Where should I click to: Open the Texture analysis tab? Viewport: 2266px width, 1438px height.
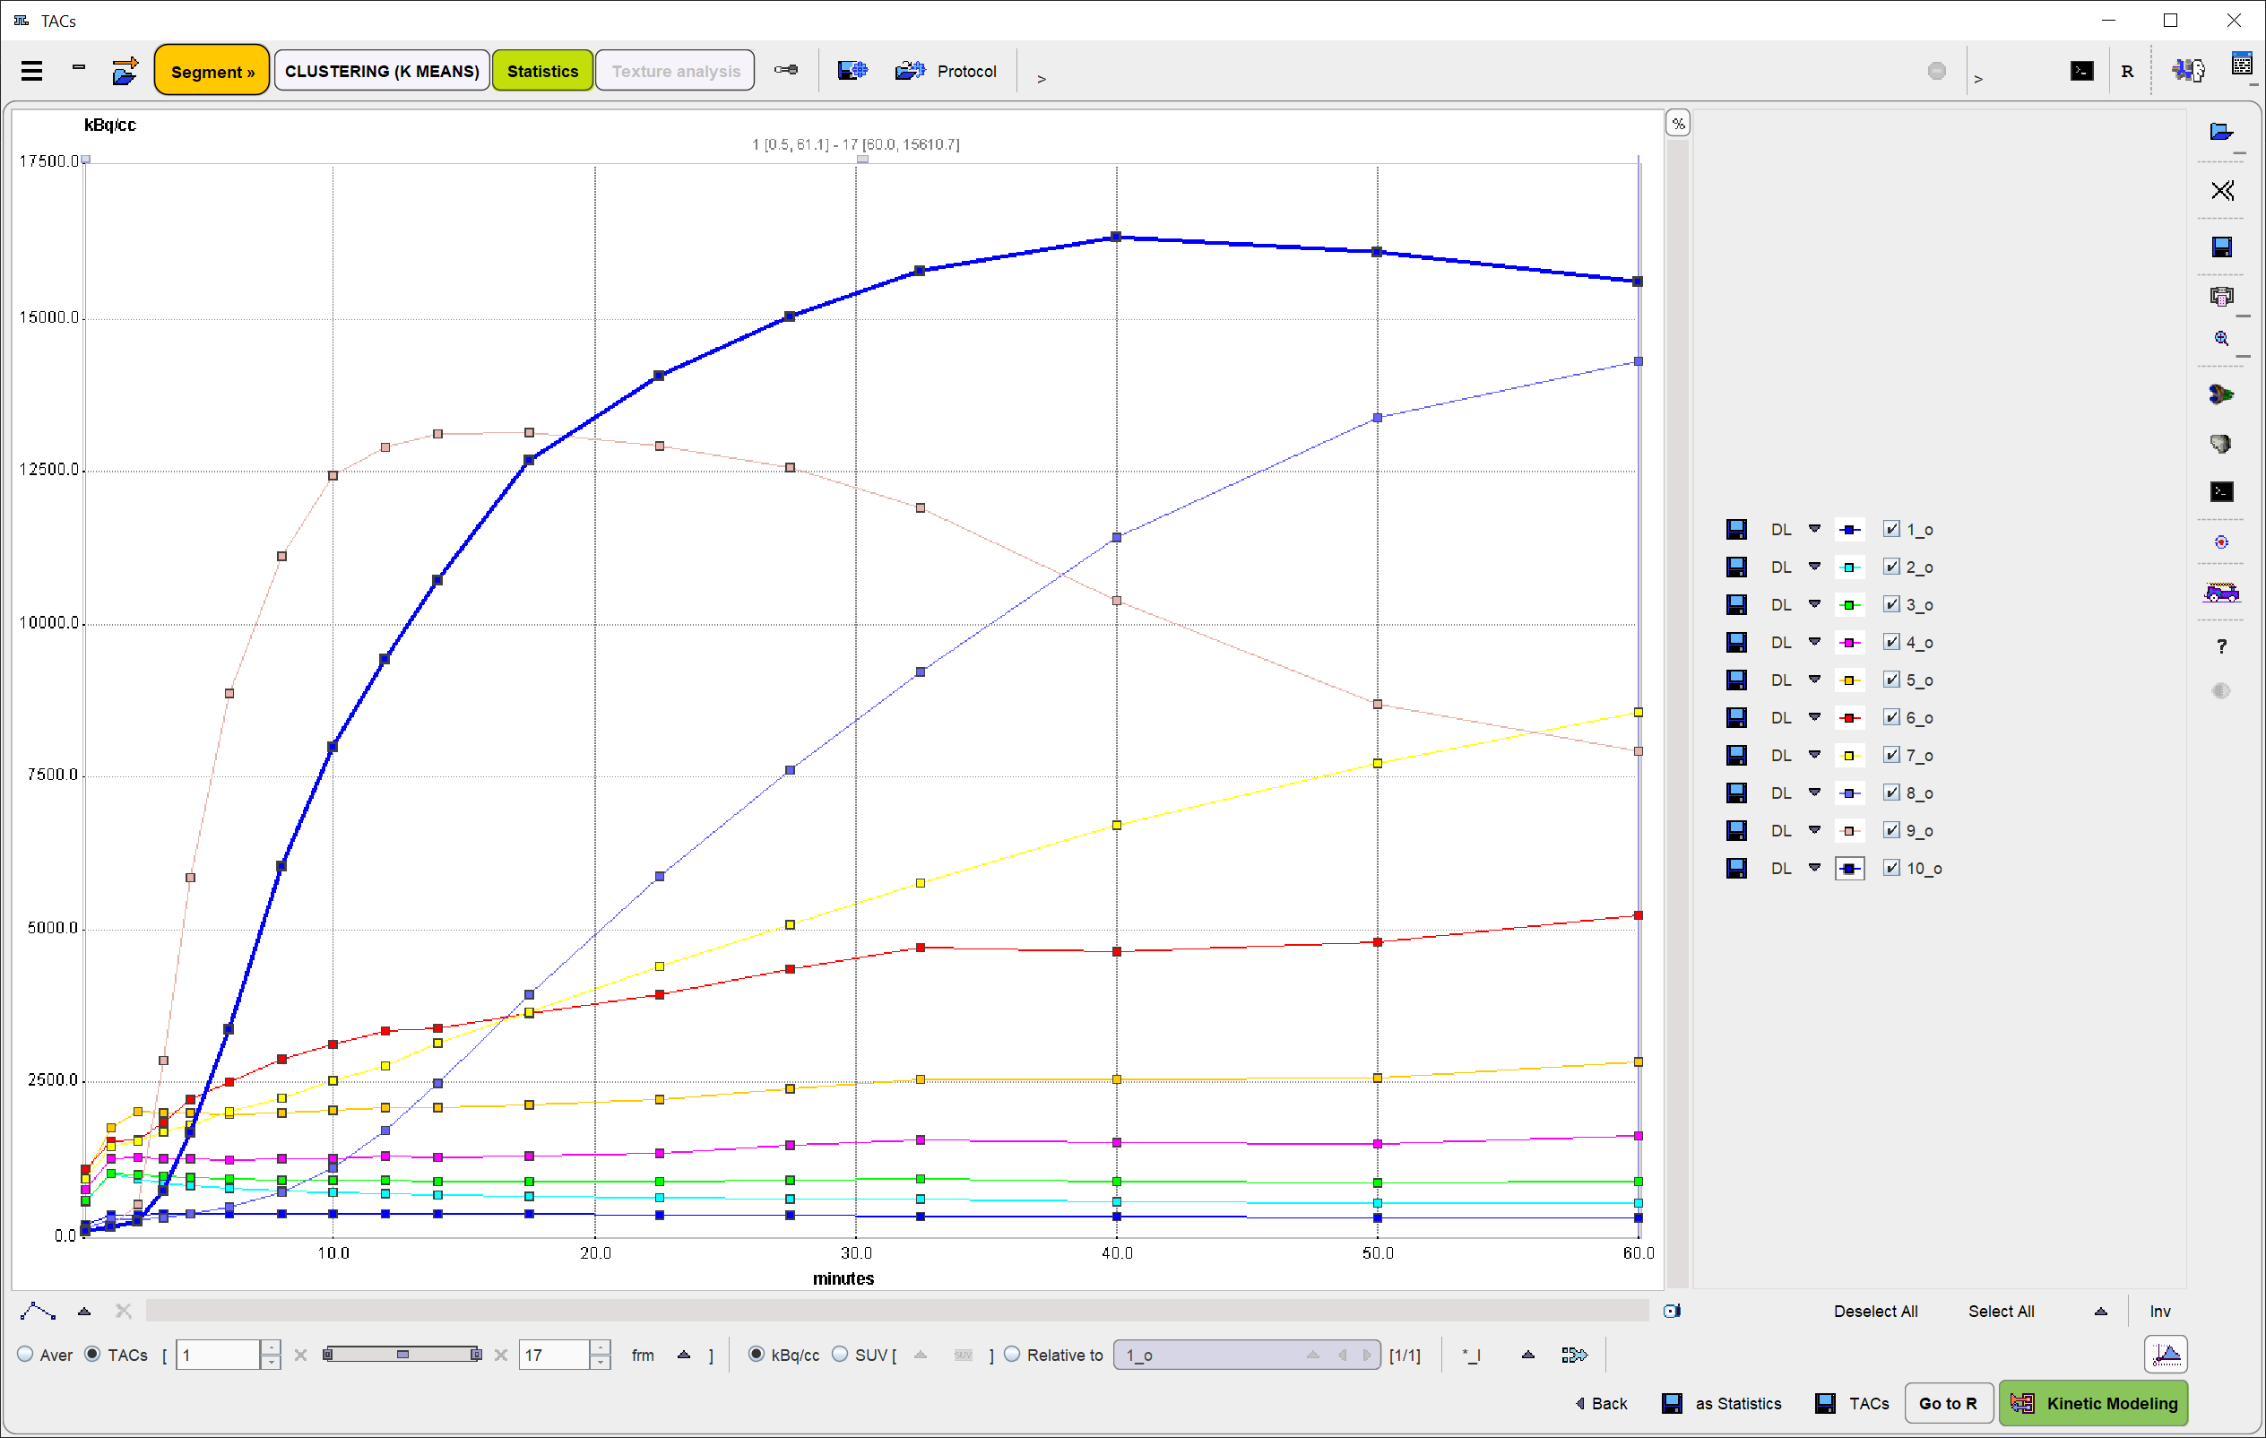[x=676, y=71]
